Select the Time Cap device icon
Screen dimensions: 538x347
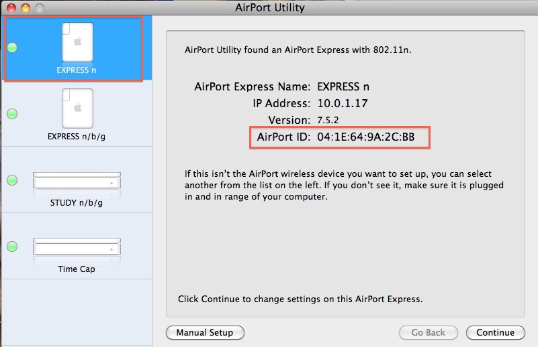point(77,247)
